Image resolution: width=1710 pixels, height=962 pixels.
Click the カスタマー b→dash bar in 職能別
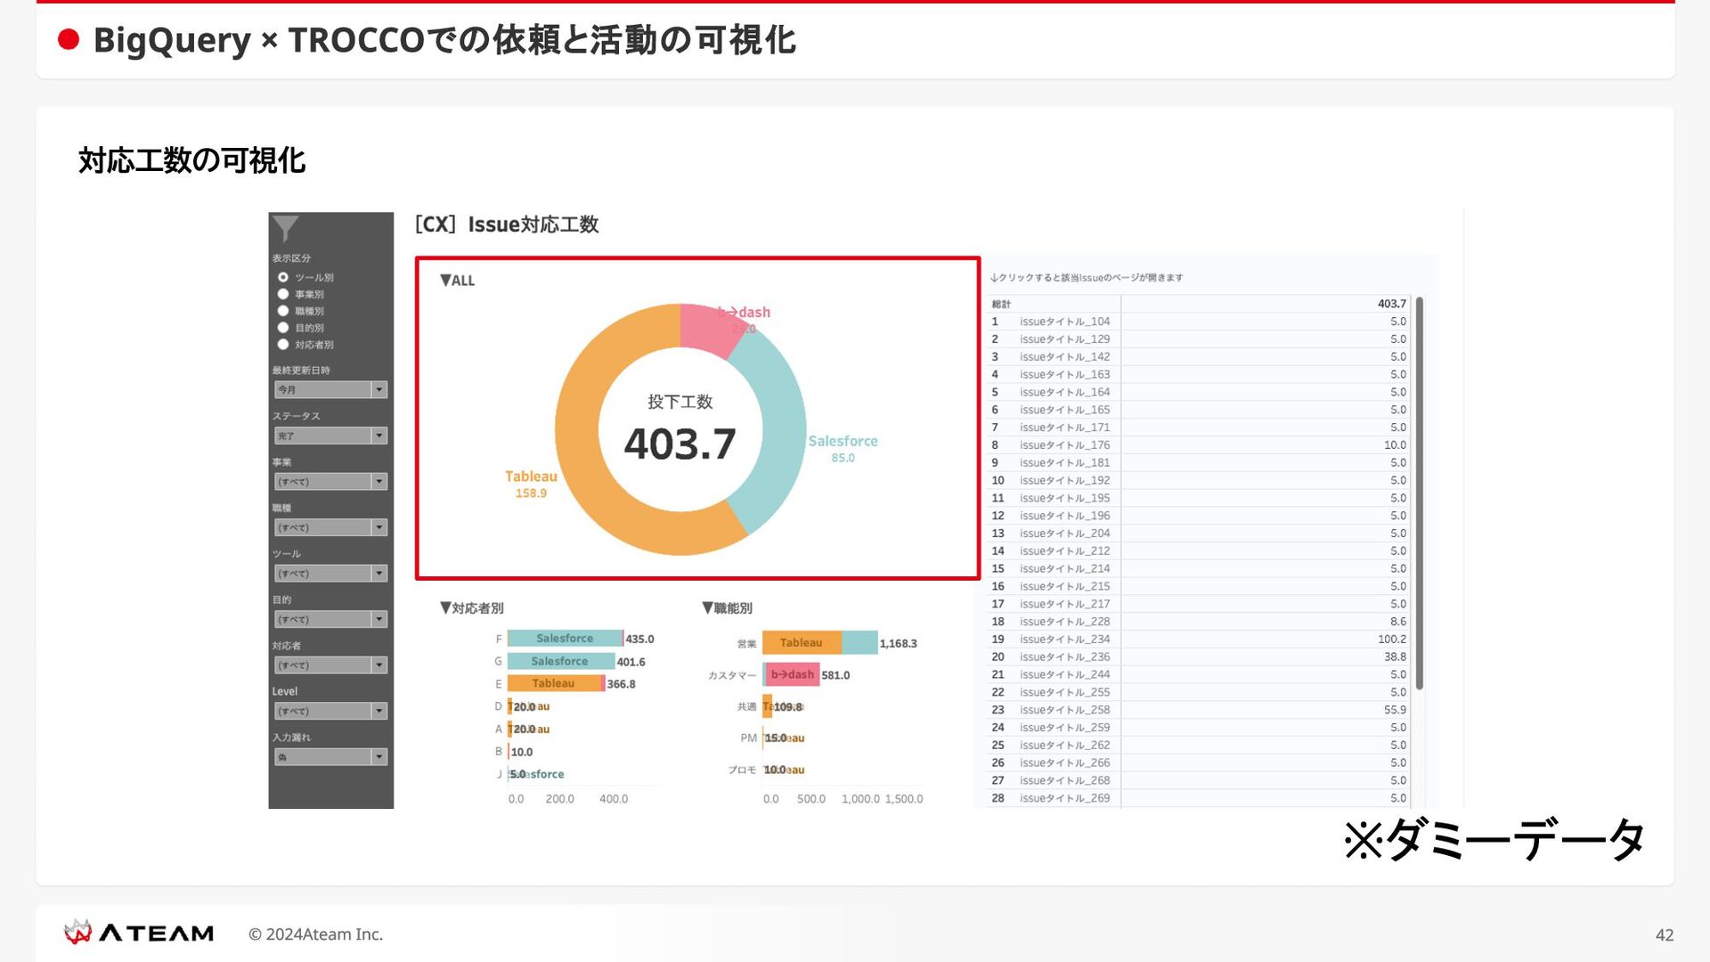pos(791,675)
